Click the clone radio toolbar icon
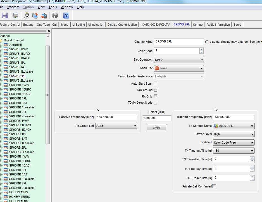Screen dimensions: 262x202 click(x=54, y=16)
